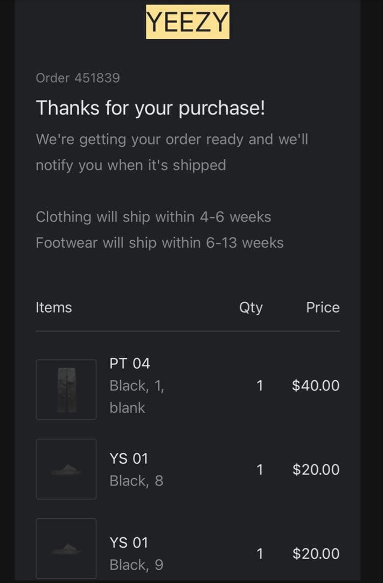Click the $20.00 price for Black, 8
383x583 pixels.
point(316,470)
